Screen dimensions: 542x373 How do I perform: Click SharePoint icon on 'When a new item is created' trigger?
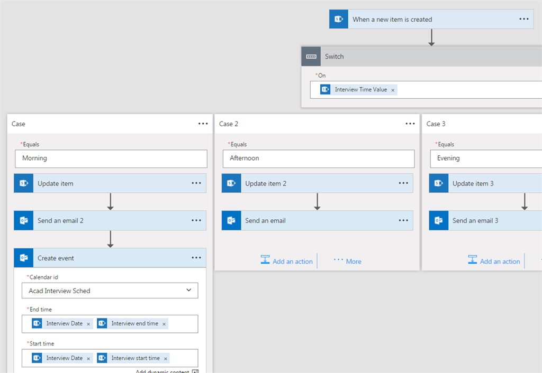coord(339,20)
